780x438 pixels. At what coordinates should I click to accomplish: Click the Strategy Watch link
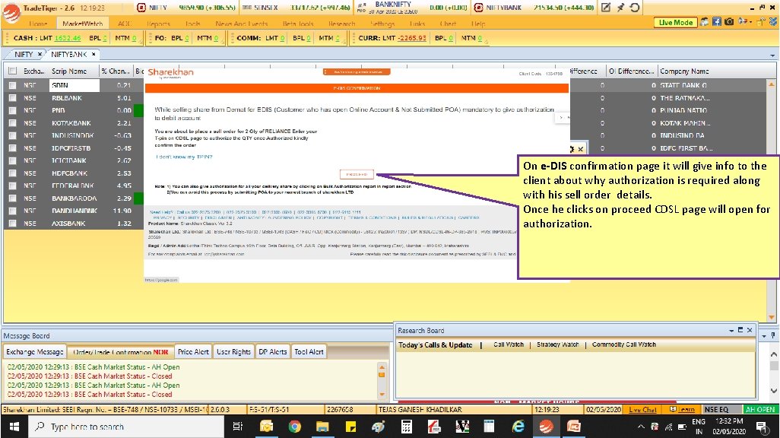[558, 344]
